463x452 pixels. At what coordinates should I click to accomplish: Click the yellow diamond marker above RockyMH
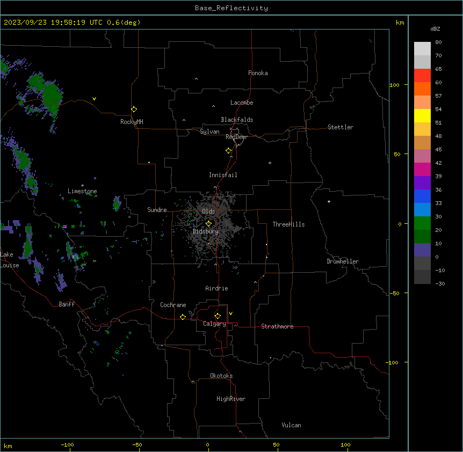[x=134, y=110]
